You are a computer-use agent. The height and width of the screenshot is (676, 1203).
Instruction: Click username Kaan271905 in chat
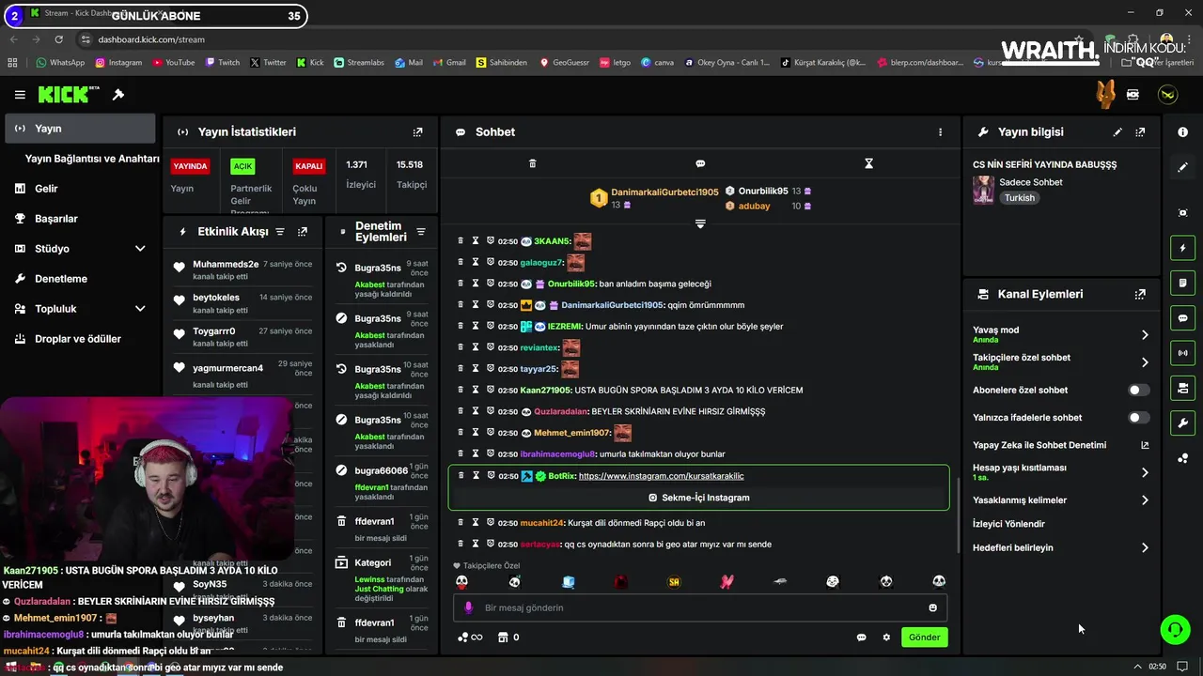(545, 390)
